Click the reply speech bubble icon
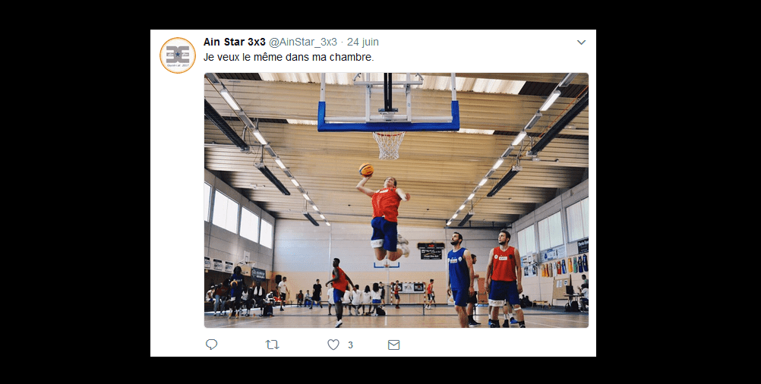This screenshot has width=761, height=384. click(211, 345)
